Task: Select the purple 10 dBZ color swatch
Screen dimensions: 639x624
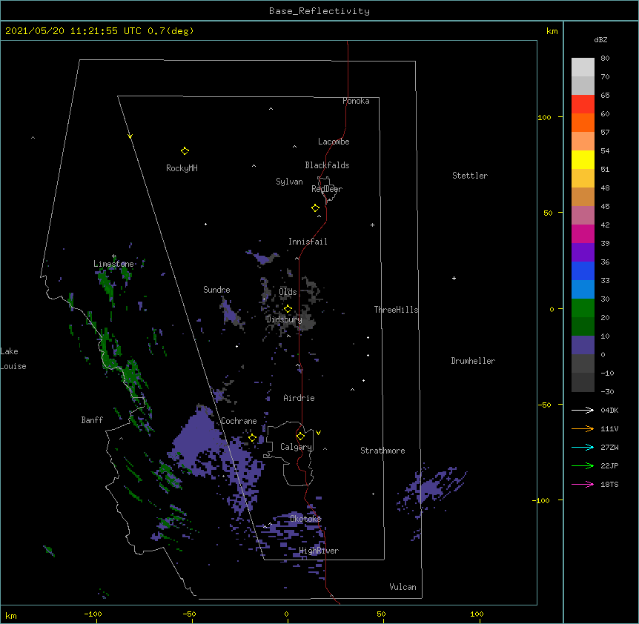Action: [x=583, y=345]
